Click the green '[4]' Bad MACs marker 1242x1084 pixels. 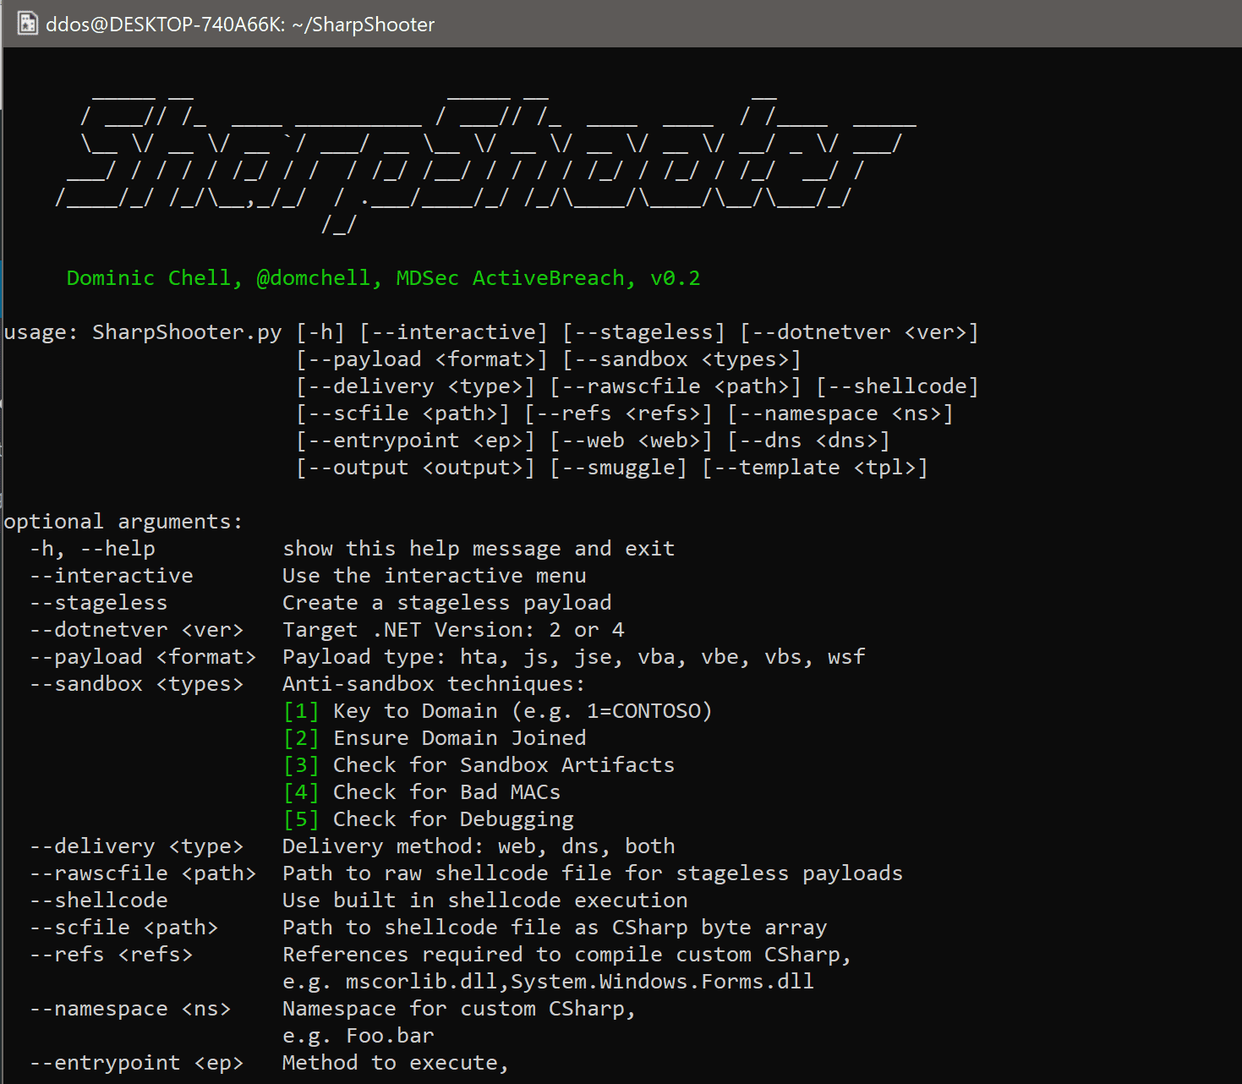(x=301, y=792)
